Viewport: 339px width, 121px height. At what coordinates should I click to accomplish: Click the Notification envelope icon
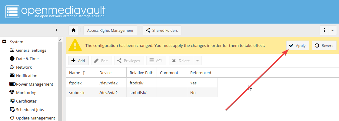12,76
